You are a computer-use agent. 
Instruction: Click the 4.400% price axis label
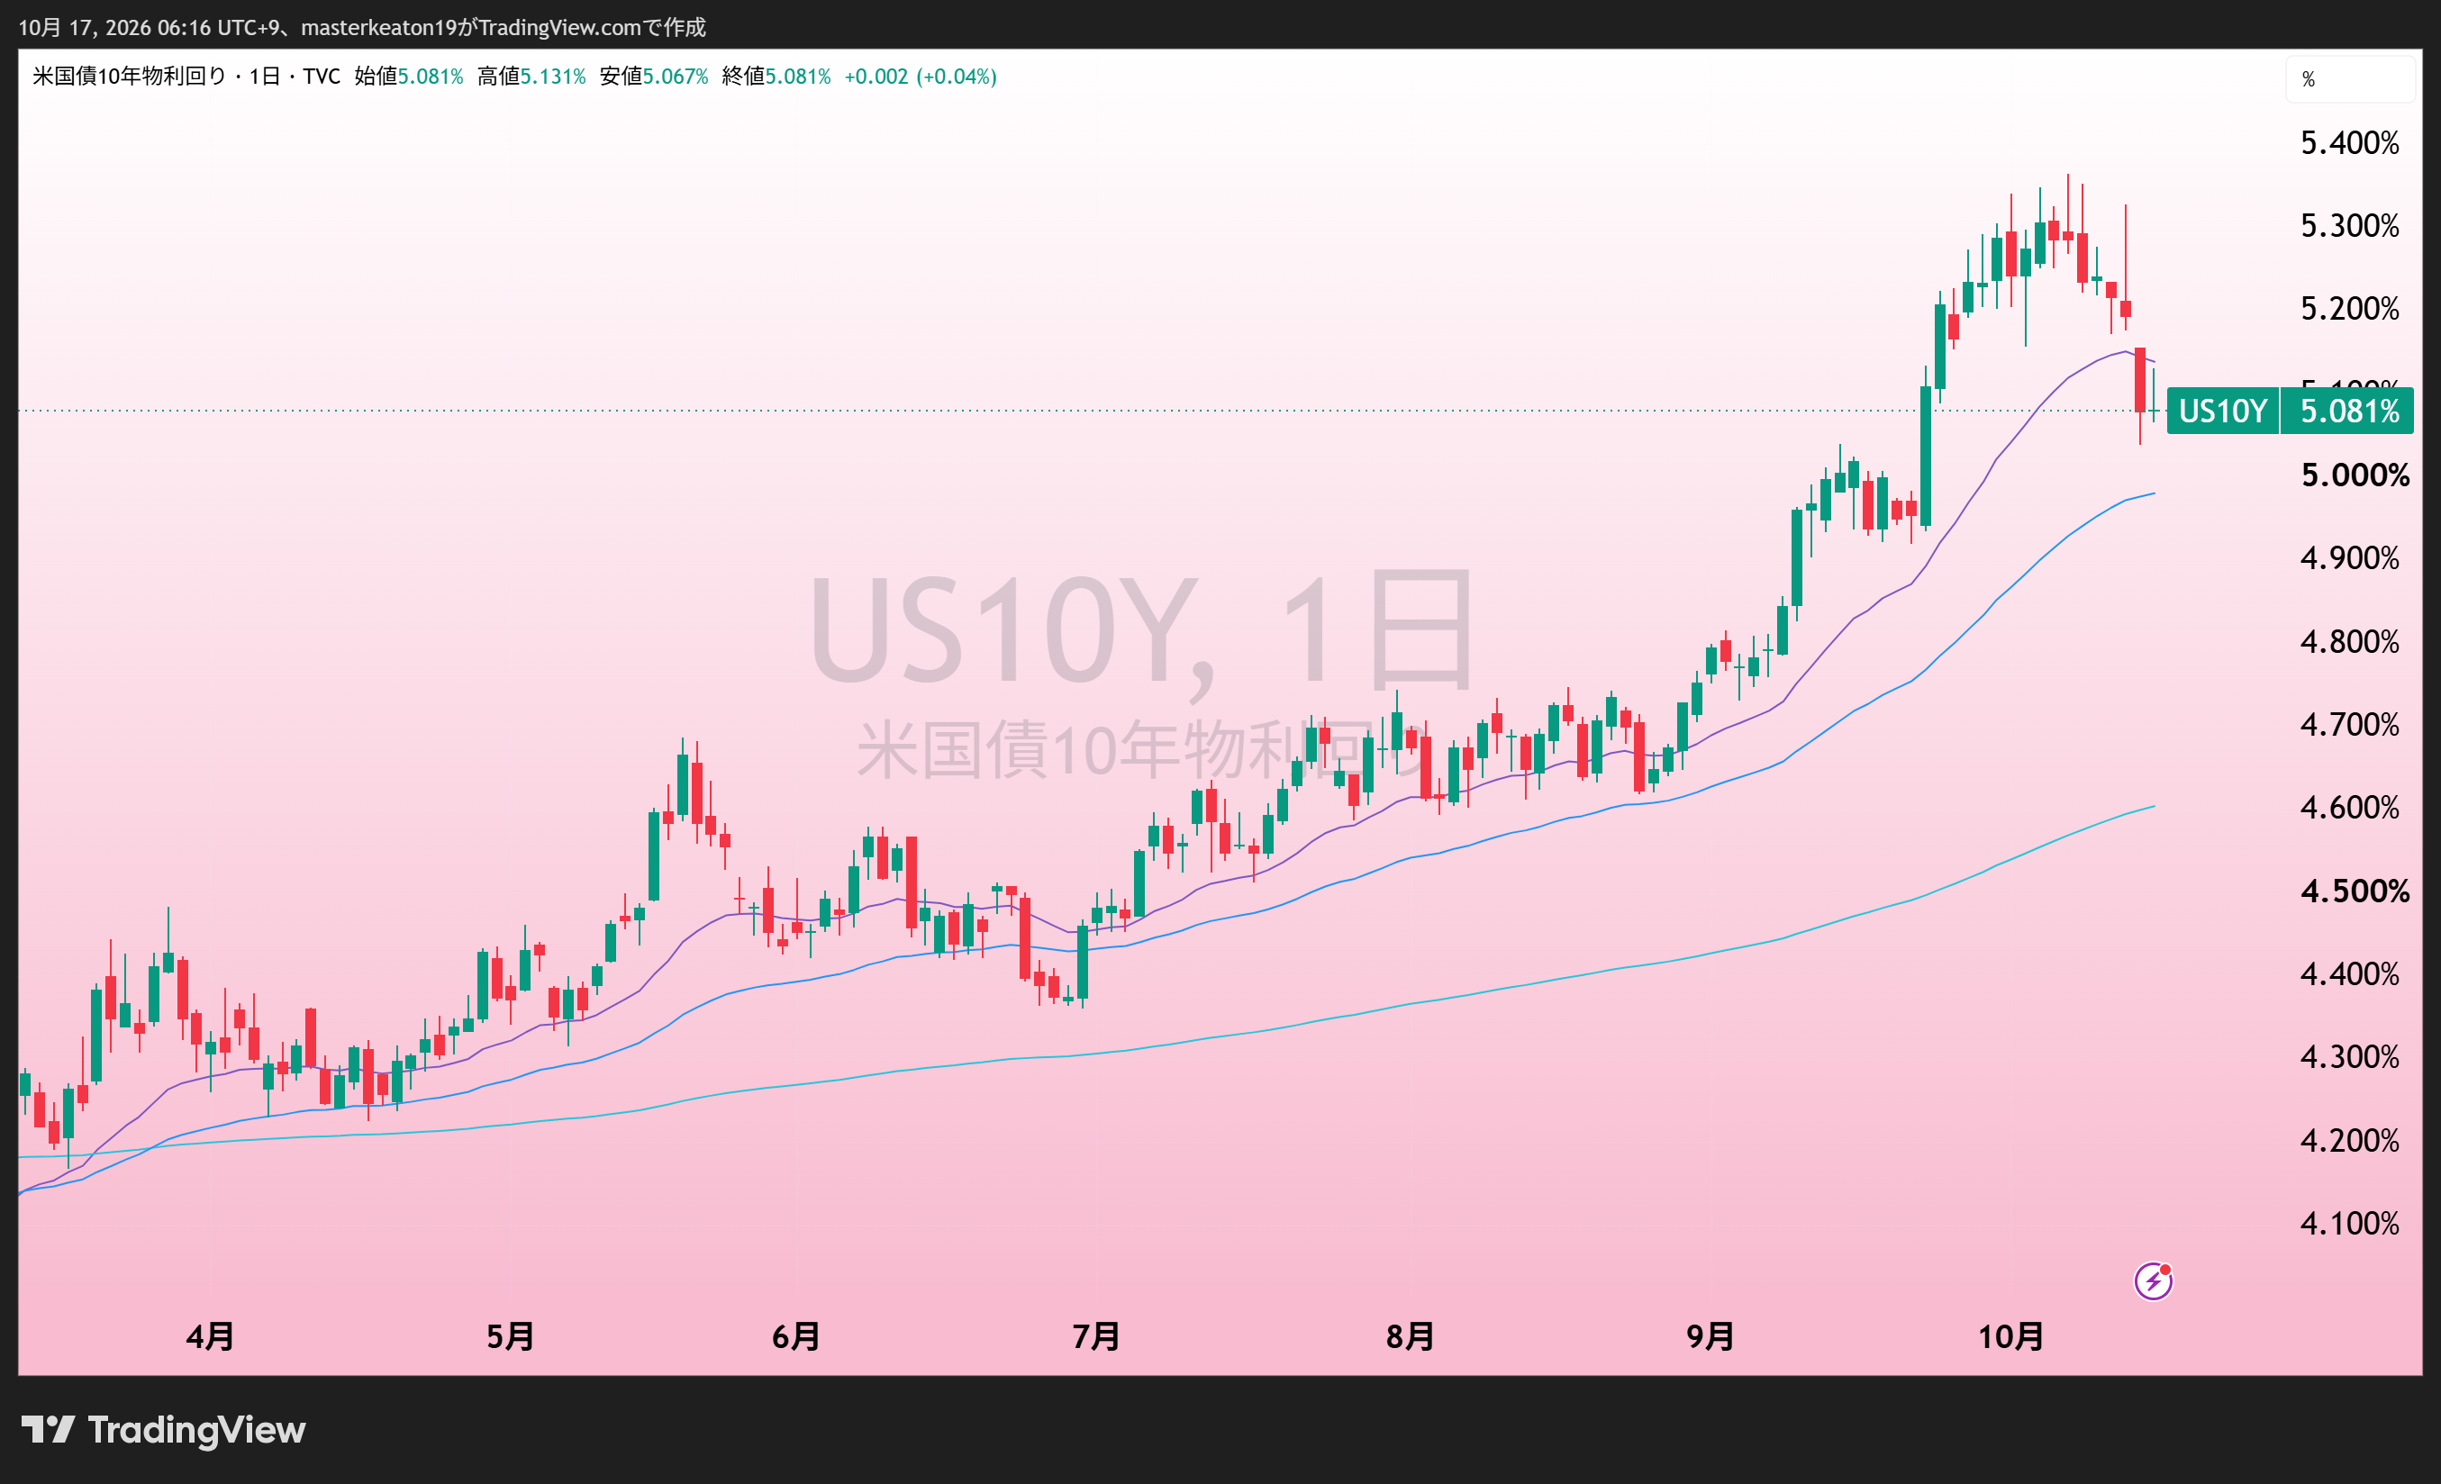pos(2349,973)
